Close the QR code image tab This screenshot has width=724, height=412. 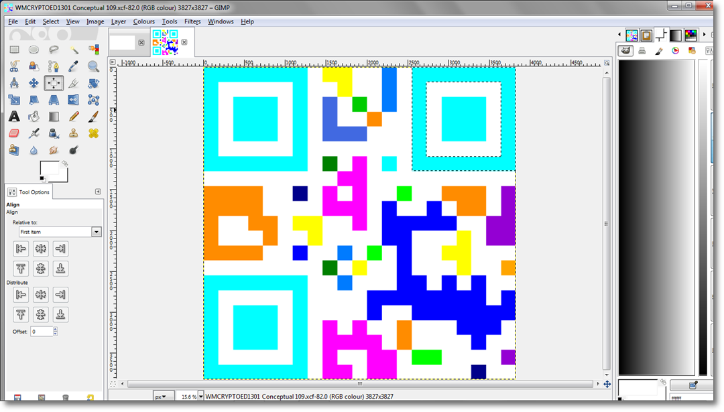[184, 42]
